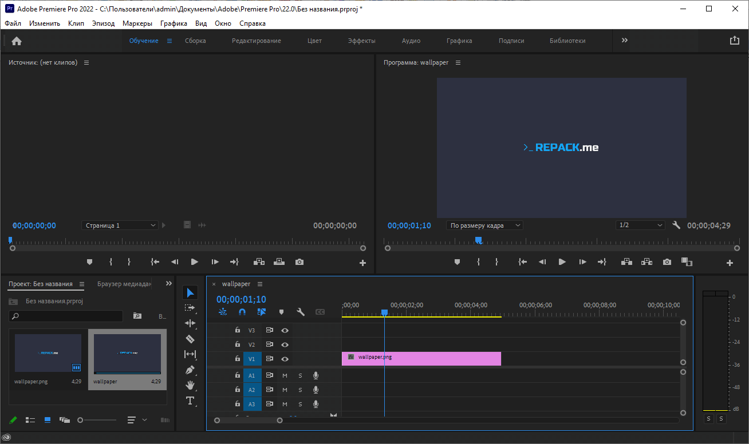
Task: Add marker in the timeline header
Action: coord(281,312)
